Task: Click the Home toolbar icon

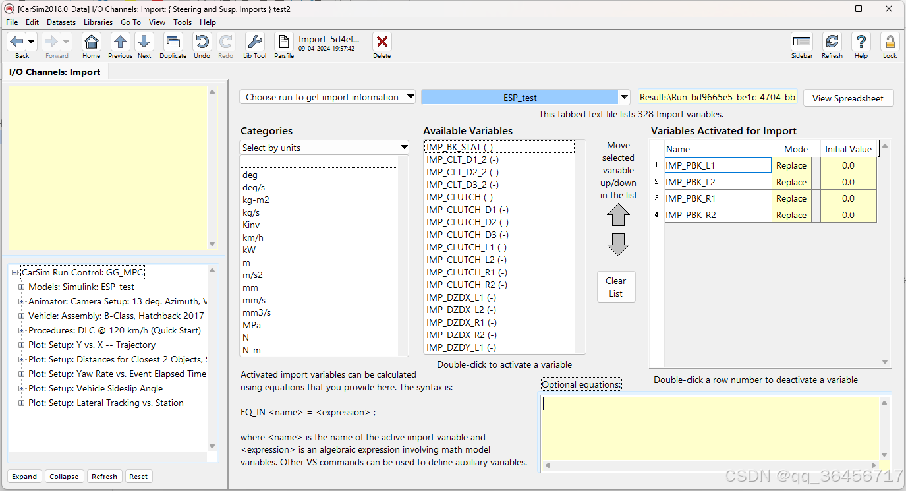Action: 92,42
